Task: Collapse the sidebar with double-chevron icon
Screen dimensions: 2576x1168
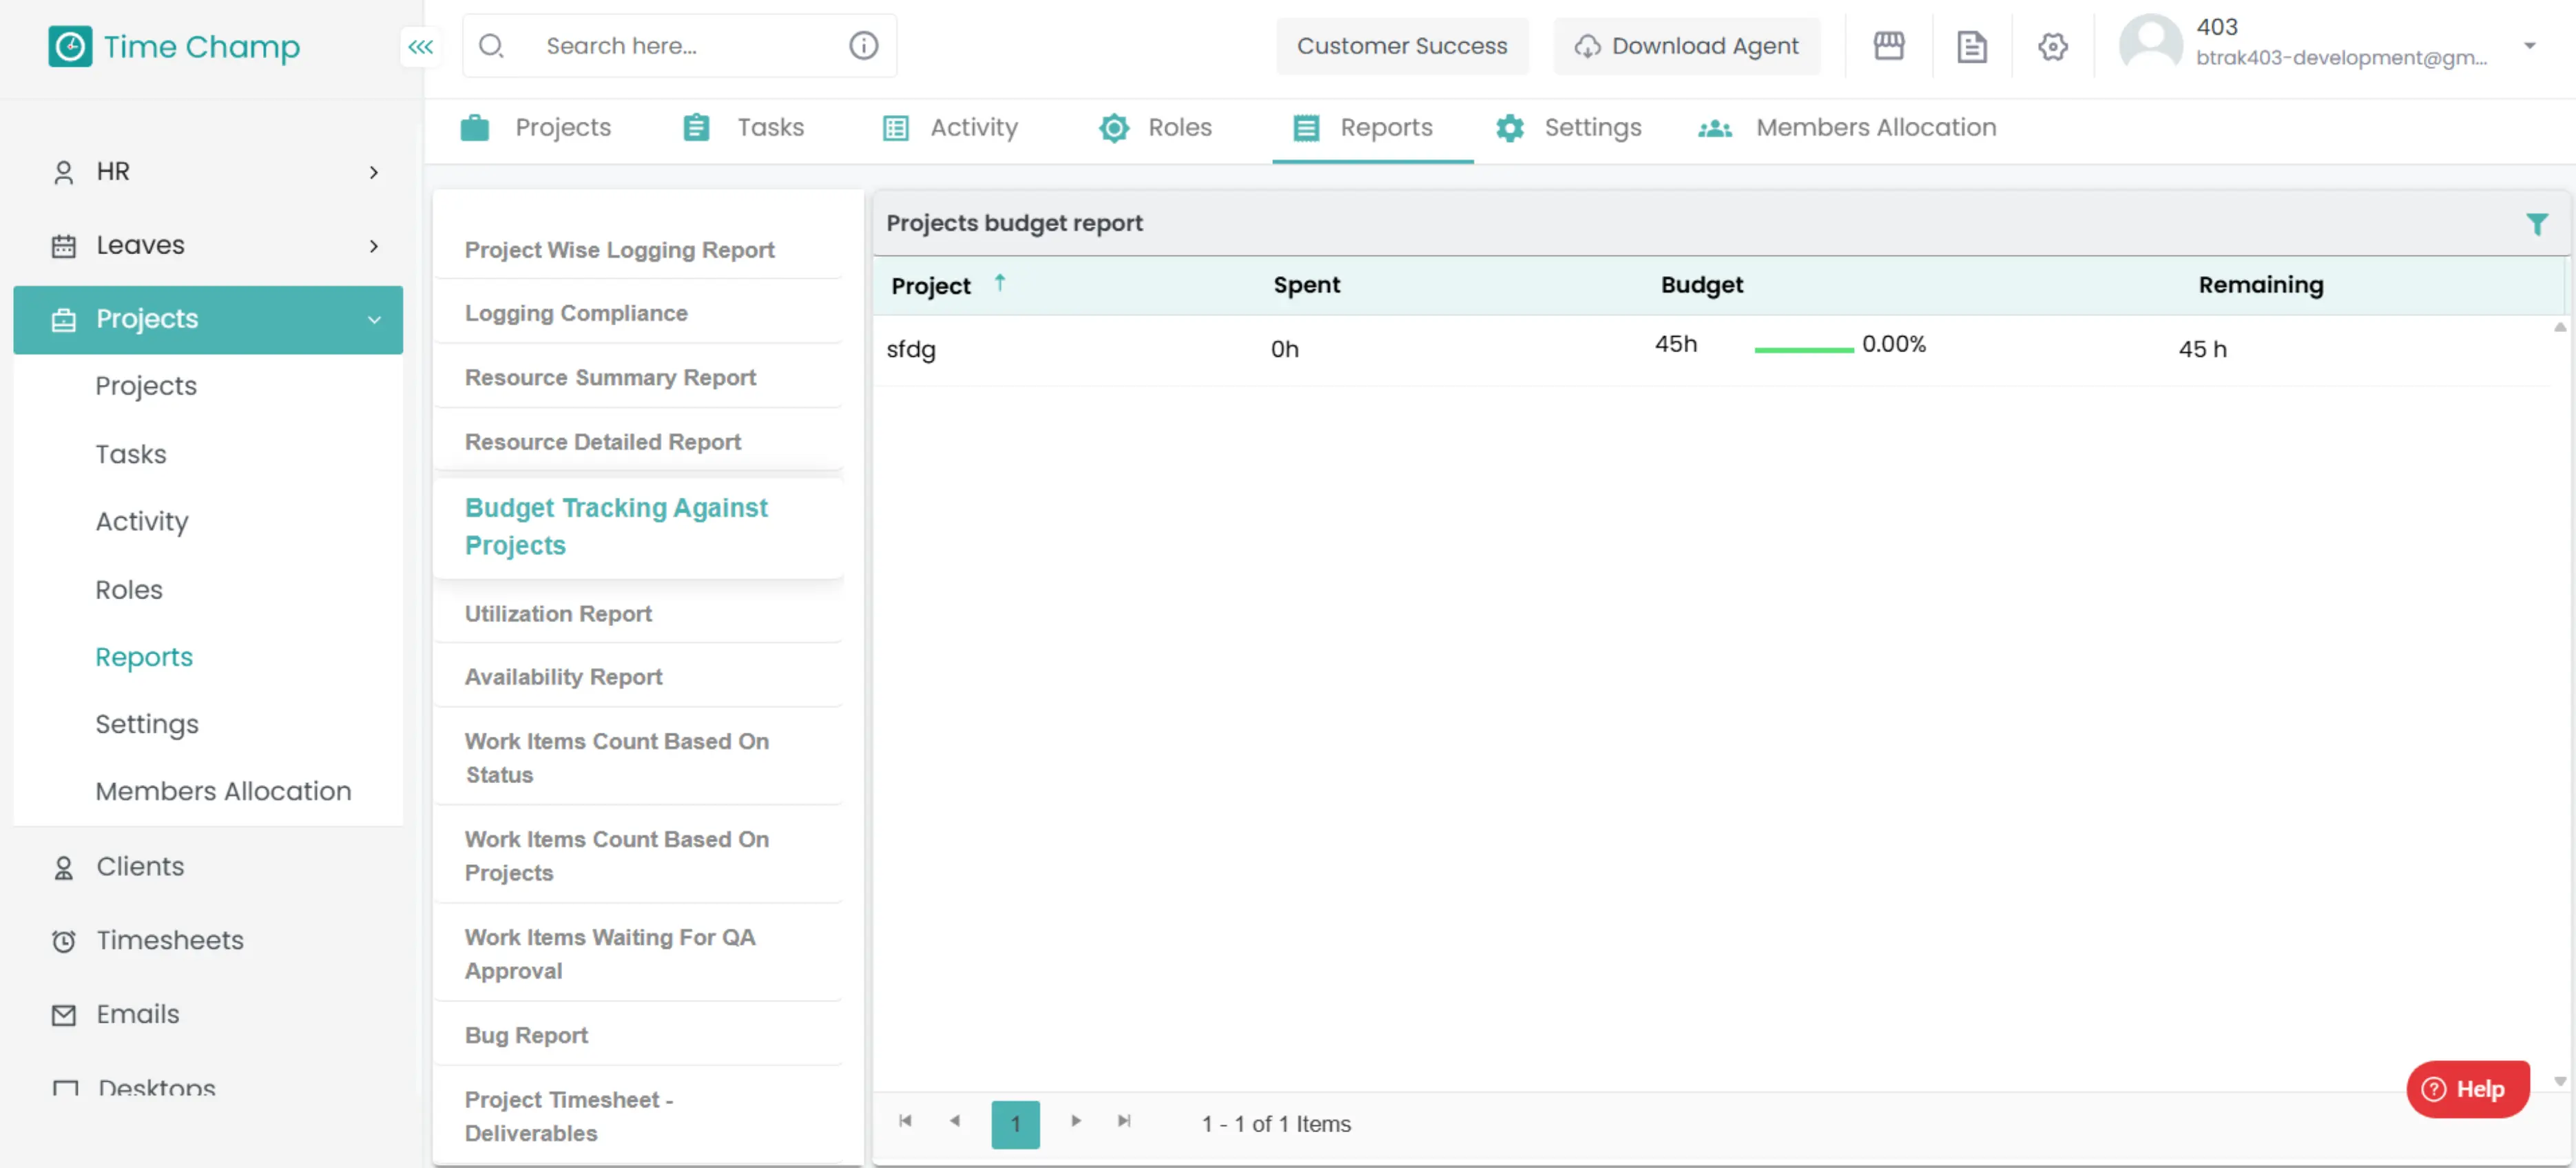Action: (421, 47)
